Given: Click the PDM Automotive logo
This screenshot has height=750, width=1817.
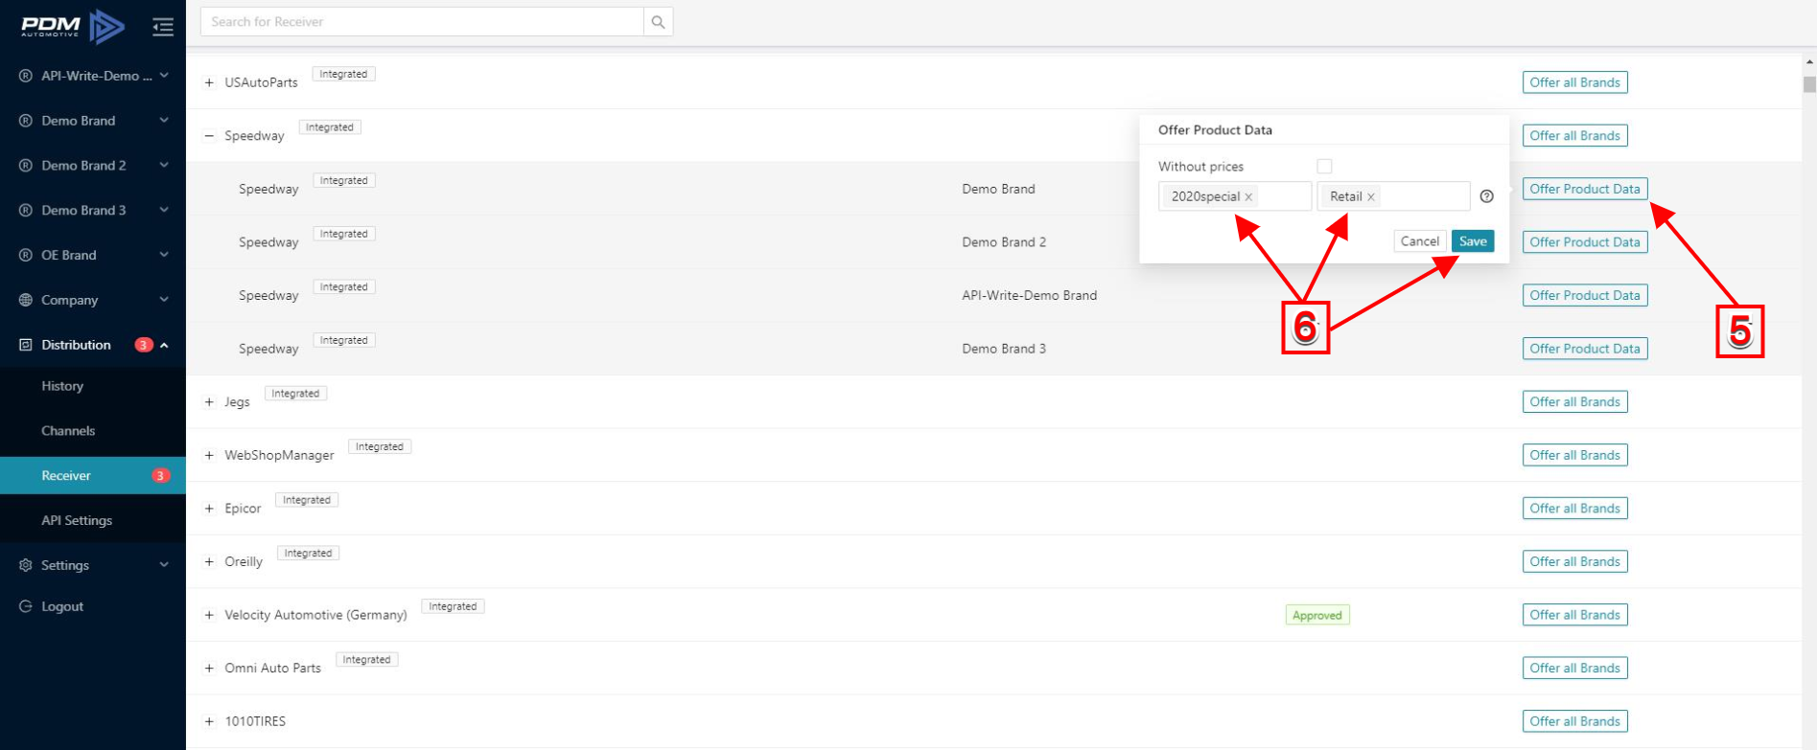Looking at the screenshot, I should pyautogui.click(x=73, y=27).
